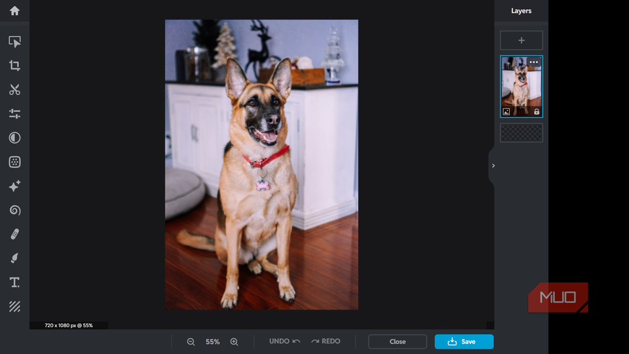629x354 pixels.
Task: Go to the Home screen icon
Action: 15,11
